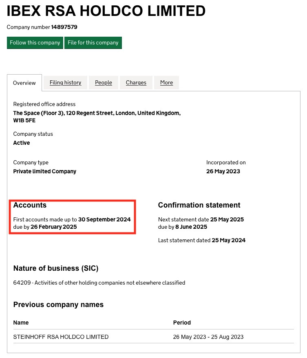Open the People tab
Image resolution: width=307 pixels, height=358 pixels.
(103, 83)
